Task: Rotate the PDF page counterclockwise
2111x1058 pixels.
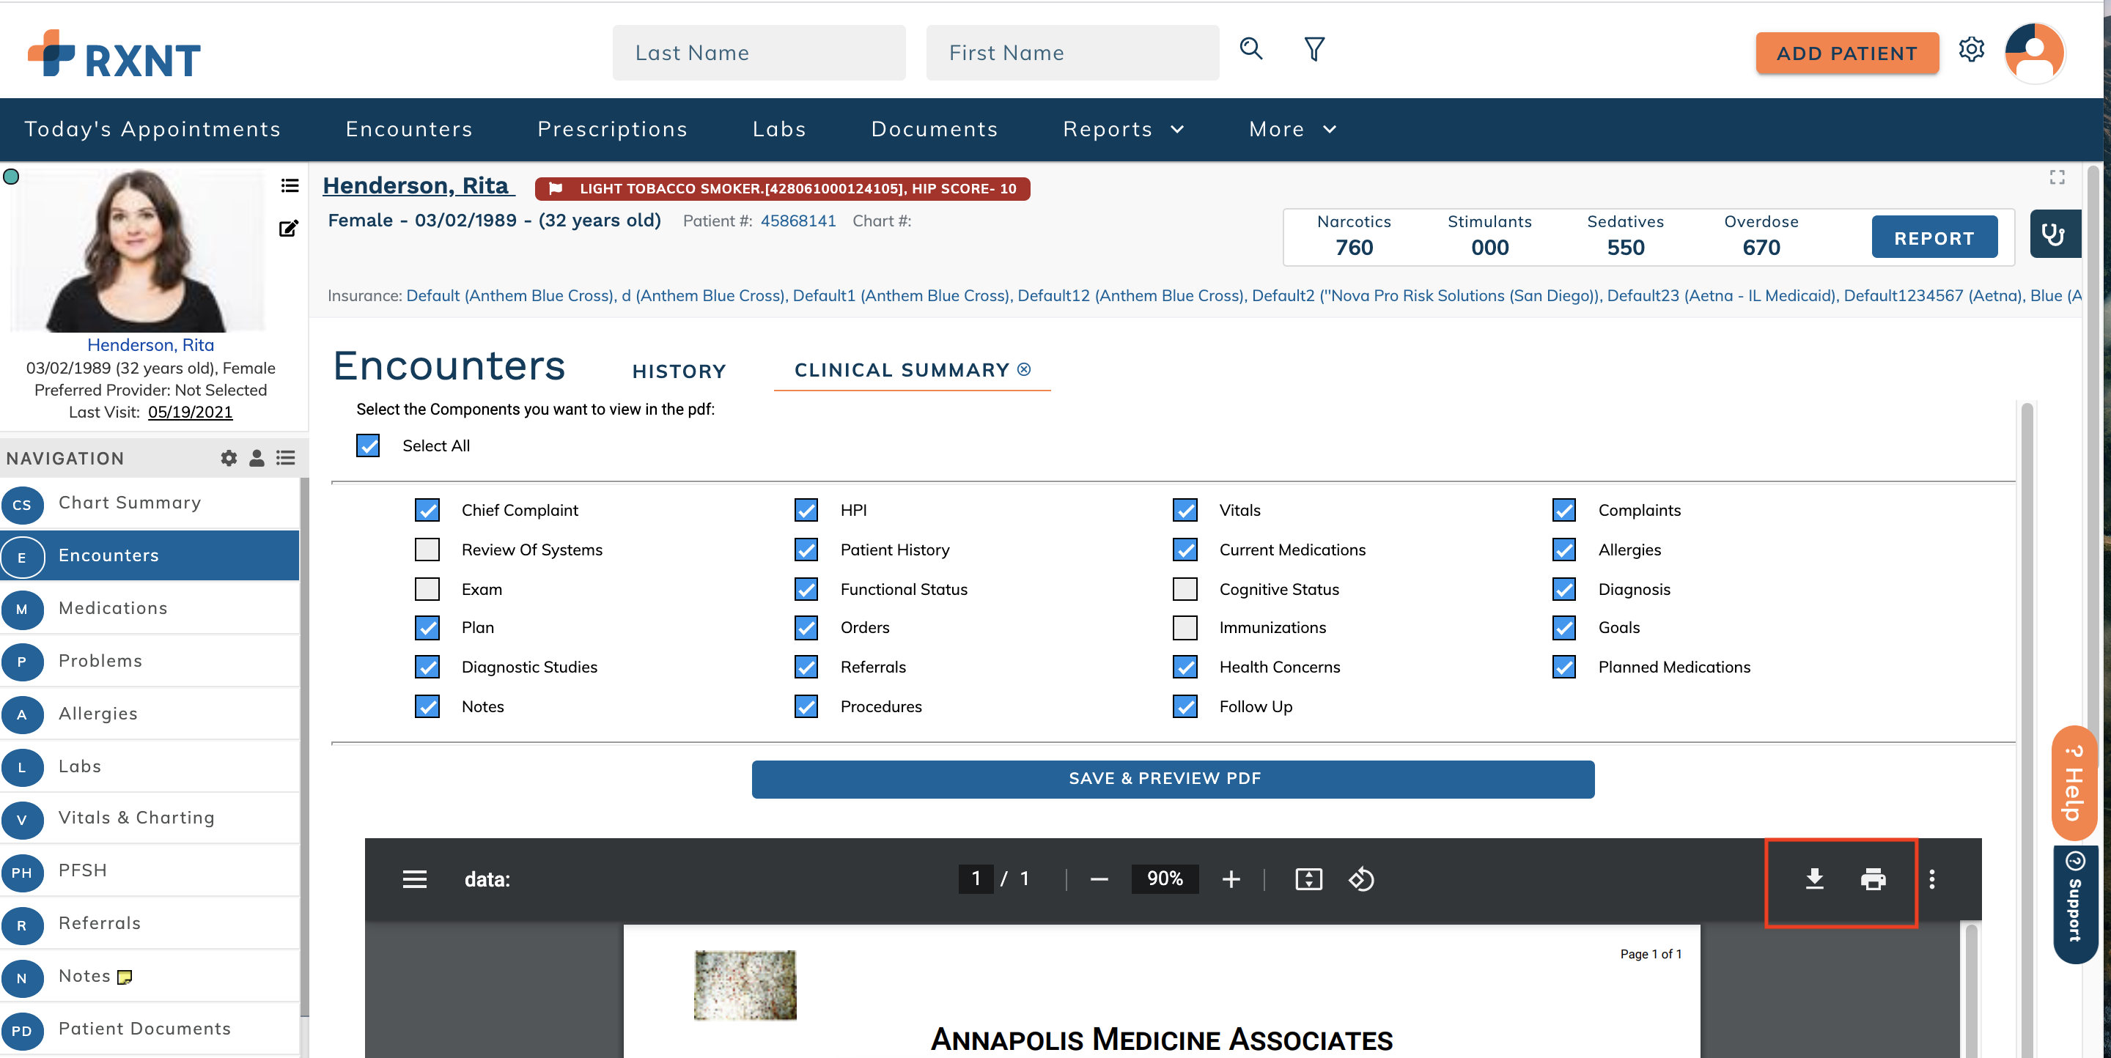Action: click(x=1361, y=878)
